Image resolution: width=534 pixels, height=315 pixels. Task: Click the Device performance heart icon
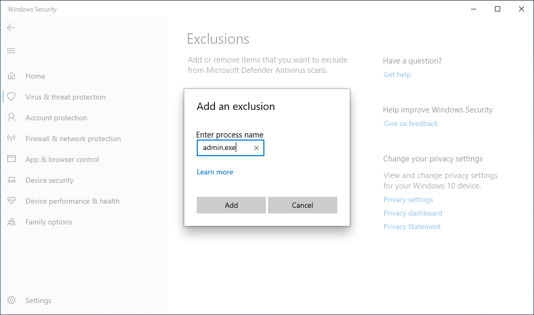coord(11,200)
